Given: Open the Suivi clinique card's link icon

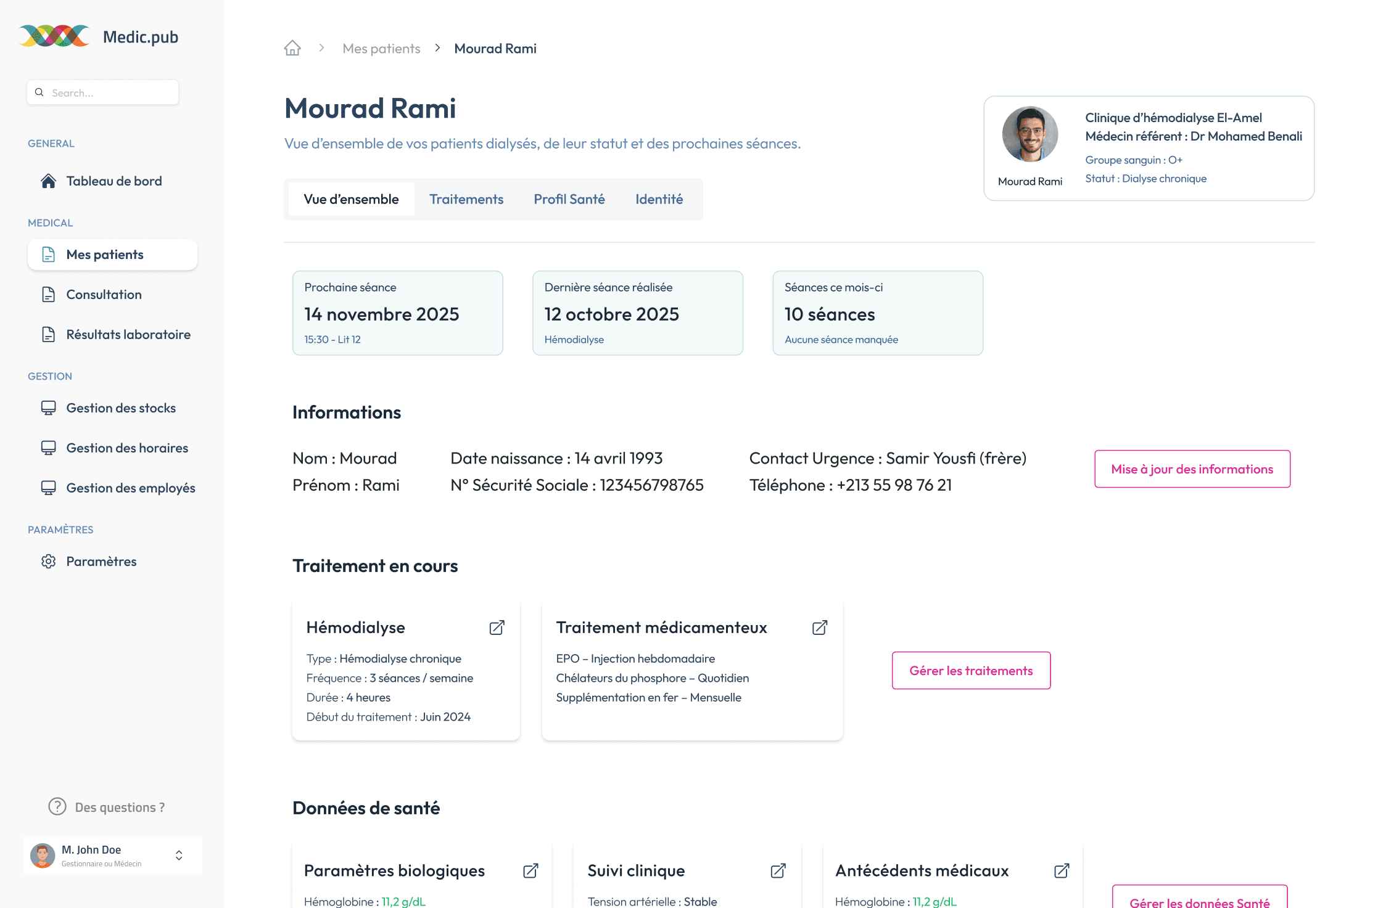Looking at the screenshot, I should coord(778,870).
